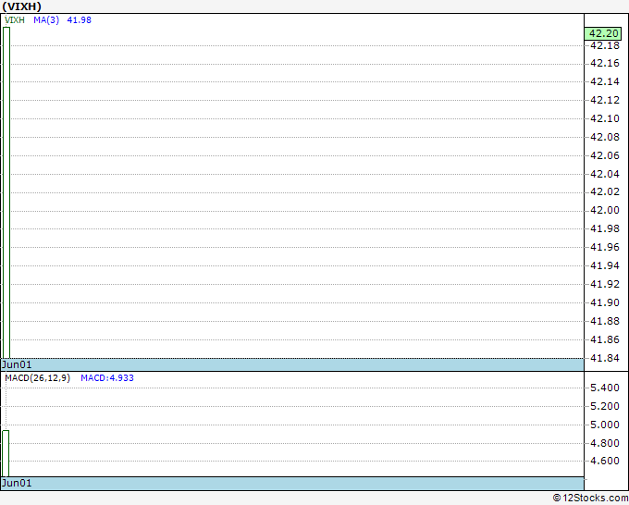Select the green MACD histogram bar

pos(6,453)
